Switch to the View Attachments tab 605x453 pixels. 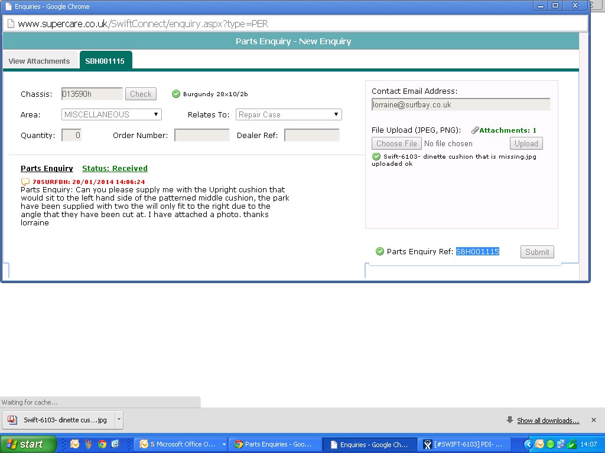pyautogui.click(x=39, y=61)
